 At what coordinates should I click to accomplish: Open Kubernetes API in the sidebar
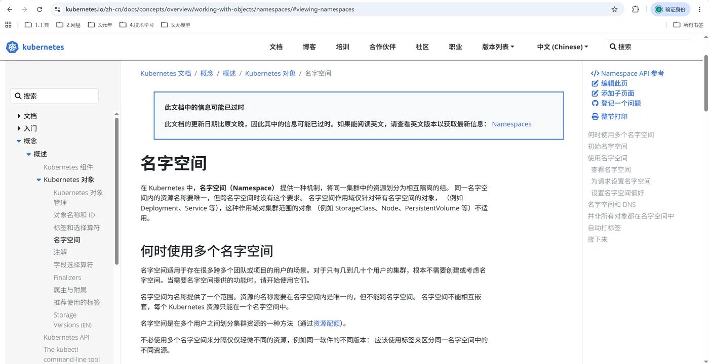[x=66, y=337]
